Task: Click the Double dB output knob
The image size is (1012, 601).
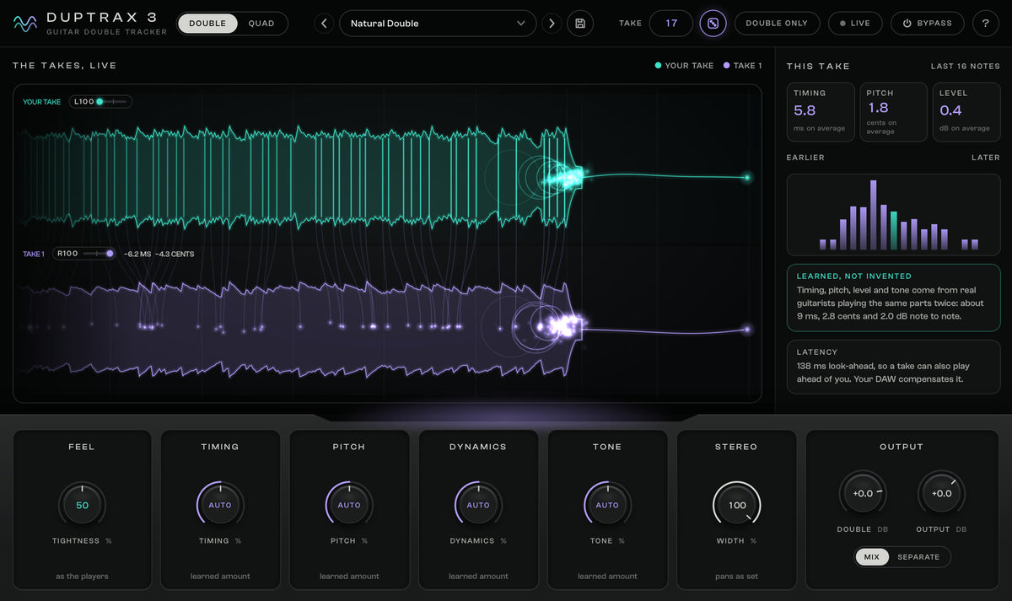Action: point(863,494)
